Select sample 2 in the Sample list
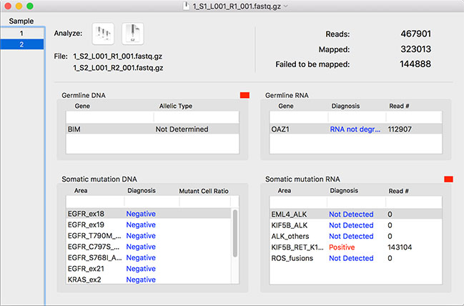The height and width of the screenshot is (306, 464). 22,44
